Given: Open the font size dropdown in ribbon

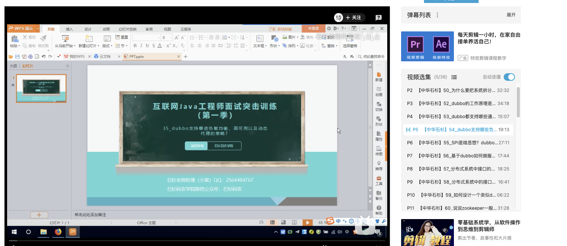Looking at the screenshot, I should [171, 37].
